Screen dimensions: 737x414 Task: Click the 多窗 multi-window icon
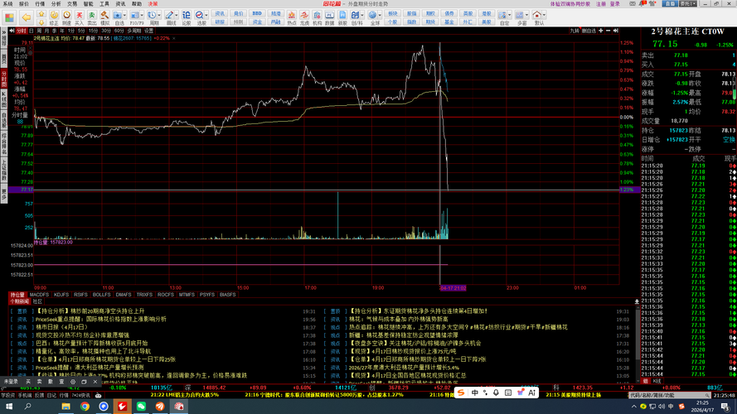[519, 15]
